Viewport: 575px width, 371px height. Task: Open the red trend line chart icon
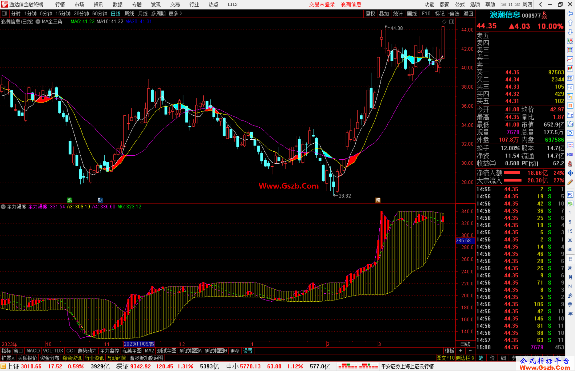coord(570,59)
